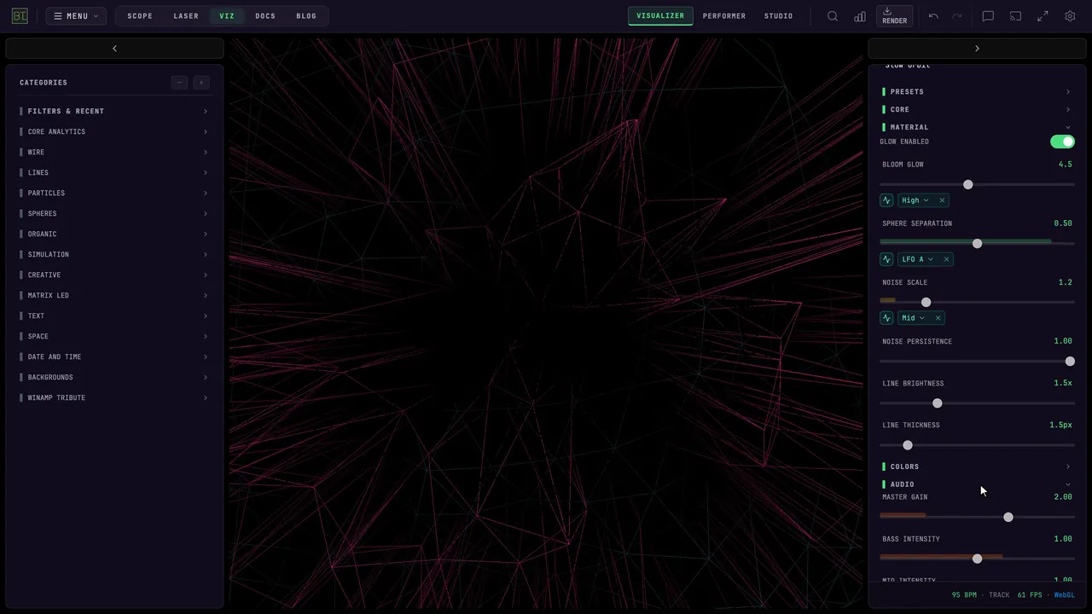Image resolution: width=1092 pixels, height=614 pixels.
Task: Click modulation icon next to LFO A
Action: (886, 259)
